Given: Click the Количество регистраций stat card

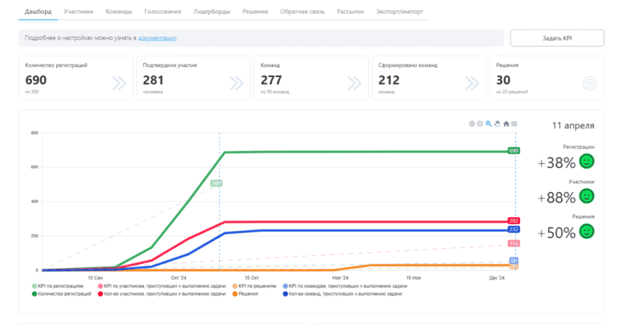Looking at the screenshot, I should coord(75,78).
